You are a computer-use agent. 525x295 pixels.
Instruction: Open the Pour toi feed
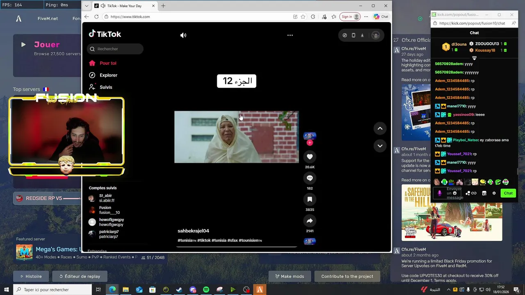pyautogui.click(x=103, y=63)
